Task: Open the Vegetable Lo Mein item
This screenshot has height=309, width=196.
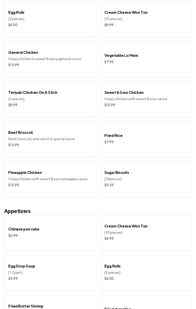Action: pos(146,59)
